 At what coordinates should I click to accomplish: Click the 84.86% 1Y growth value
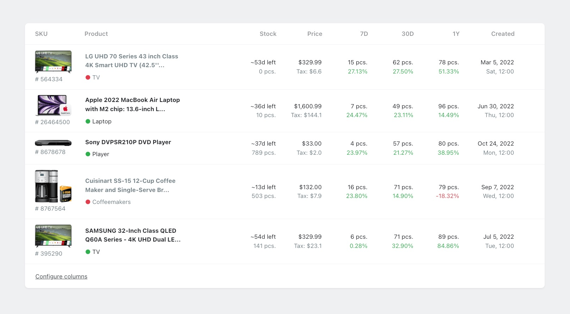pos(448,246)
